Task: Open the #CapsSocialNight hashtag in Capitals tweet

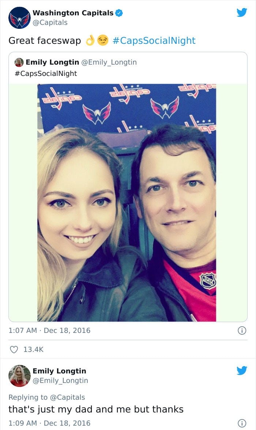Action: (154, 41)
